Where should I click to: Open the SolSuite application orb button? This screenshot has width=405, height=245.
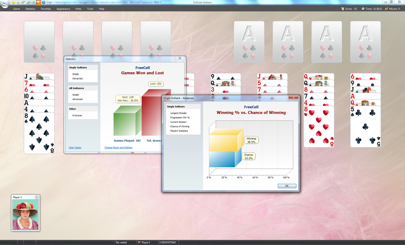[x=5, y=4]
